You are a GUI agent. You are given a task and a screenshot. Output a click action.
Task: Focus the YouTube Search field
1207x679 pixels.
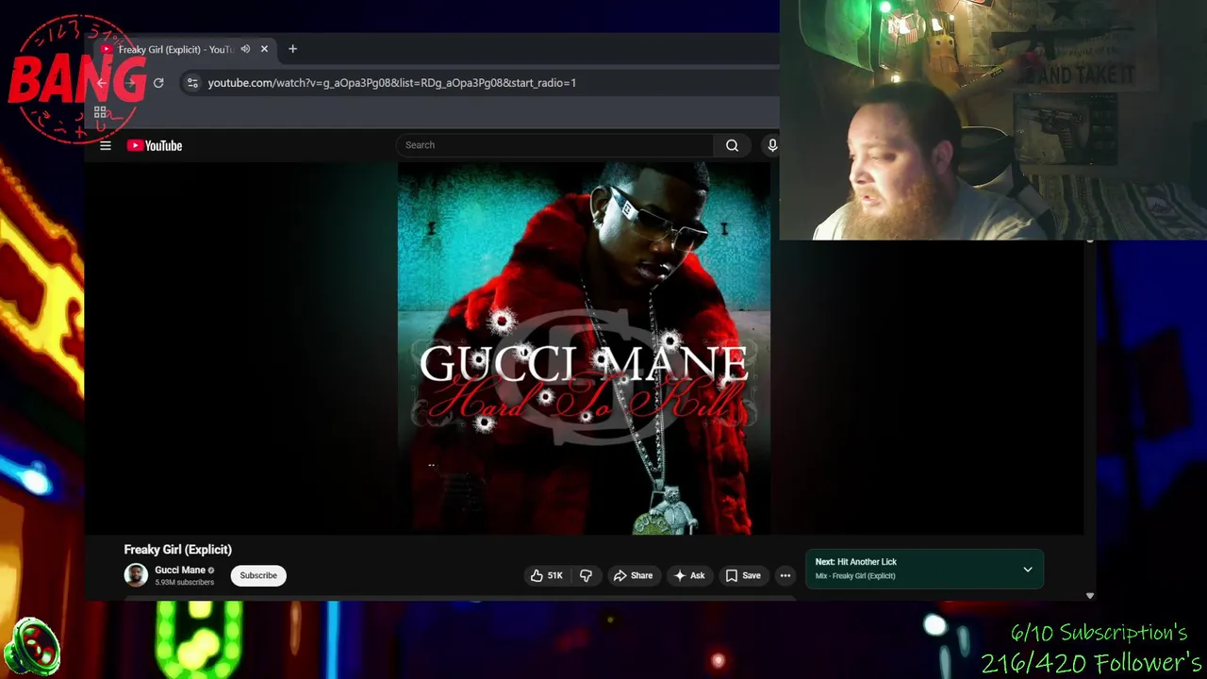(555, 145)
